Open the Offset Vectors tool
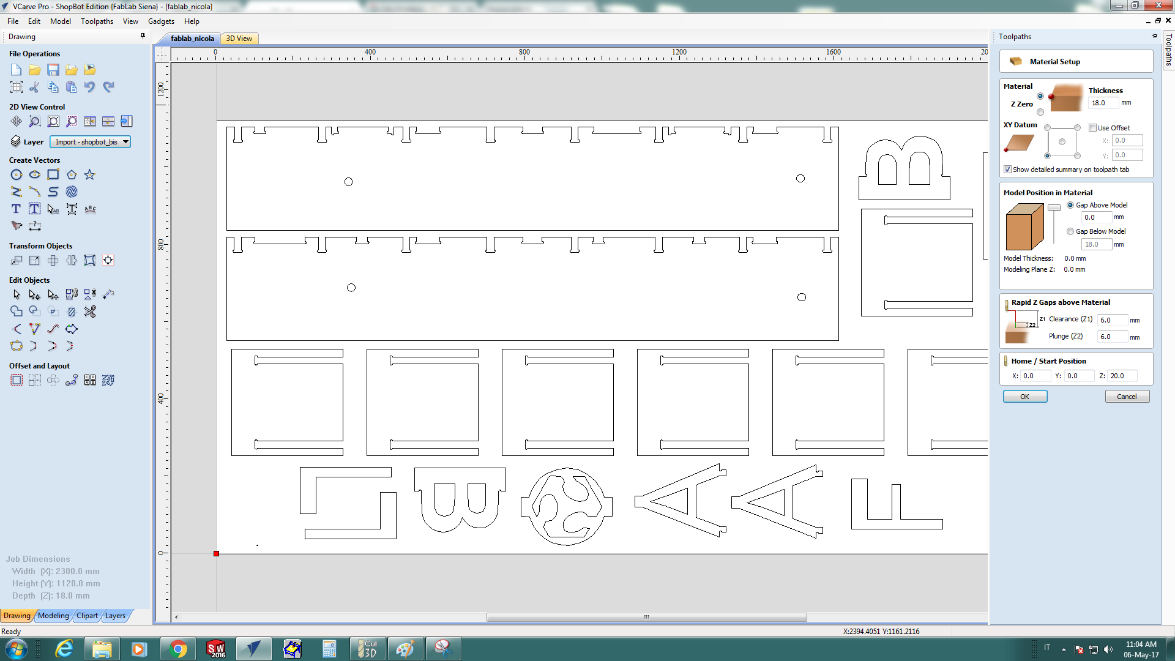Viewport: 1175px width, 661px height. 17,381
